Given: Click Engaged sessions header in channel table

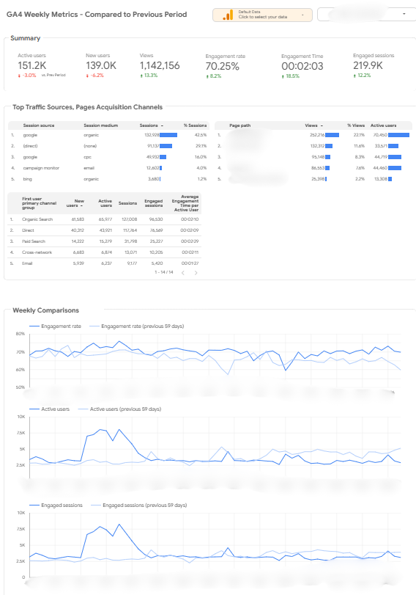Looking at the screenshot, I should [154, 203].
